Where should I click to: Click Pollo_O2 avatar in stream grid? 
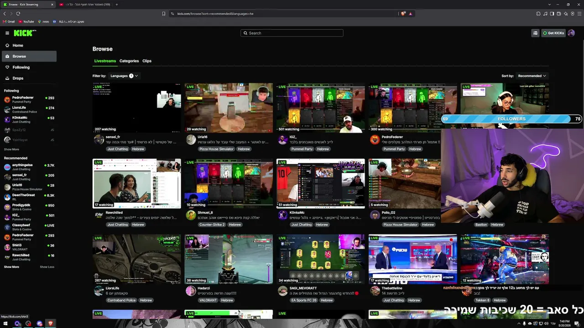(x=375, y=215)
